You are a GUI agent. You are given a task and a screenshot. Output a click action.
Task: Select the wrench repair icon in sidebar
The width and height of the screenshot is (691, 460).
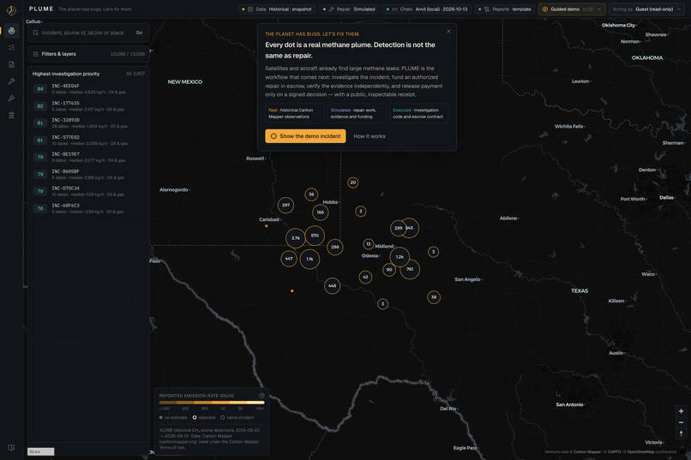click(11, 81)
